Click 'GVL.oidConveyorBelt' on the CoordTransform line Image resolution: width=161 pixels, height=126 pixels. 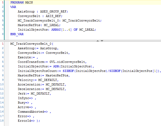[67, 62]
